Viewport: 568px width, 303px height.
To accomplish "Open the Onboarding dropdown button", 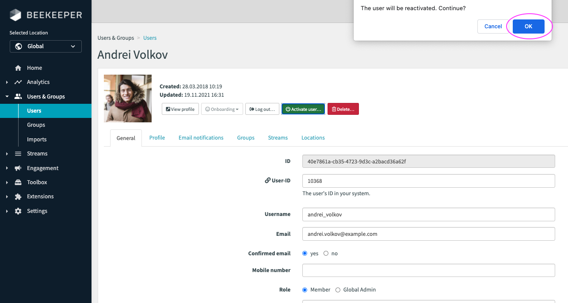I will (222, 109).
